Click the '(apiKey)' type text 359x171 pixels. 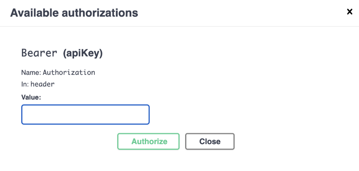83,53
